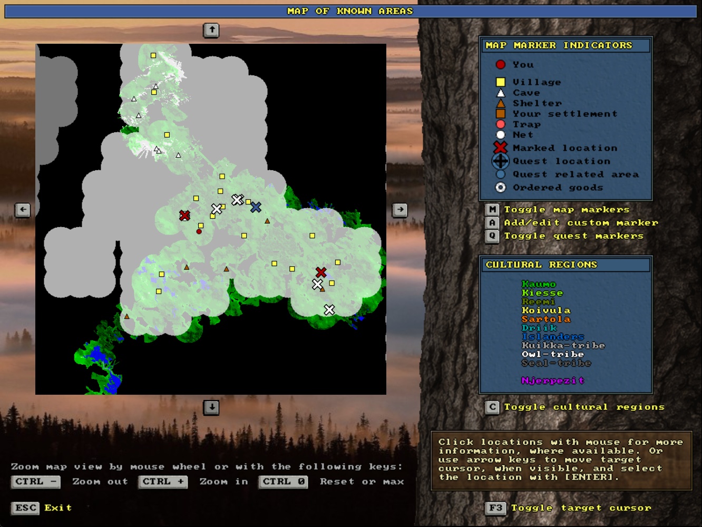Click the Reemi region name
The height and width of the screenshot is (527, 702).
pyautogui.click(x=539, y=301)
